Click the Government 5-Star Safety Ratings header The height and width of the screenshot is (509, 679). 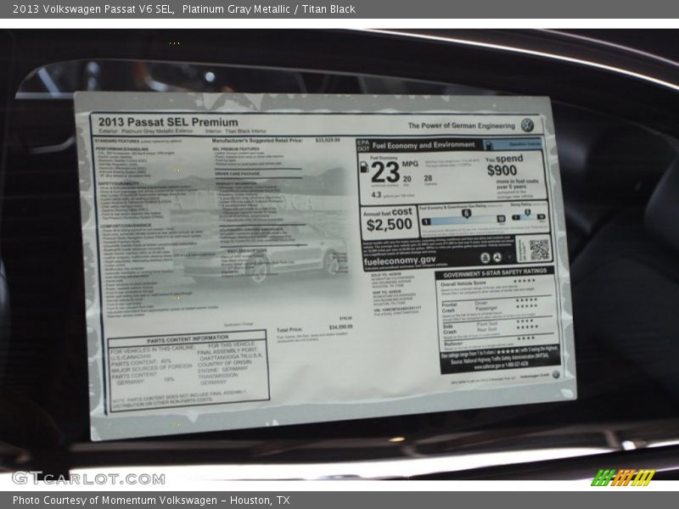tap(497, 274)
